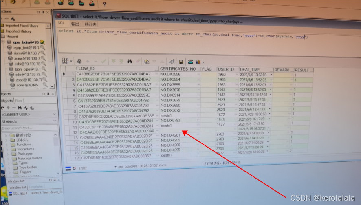Select the agsp_test@10.1 connection
This screenshot has width=361, height=205.
coord(26,48)
